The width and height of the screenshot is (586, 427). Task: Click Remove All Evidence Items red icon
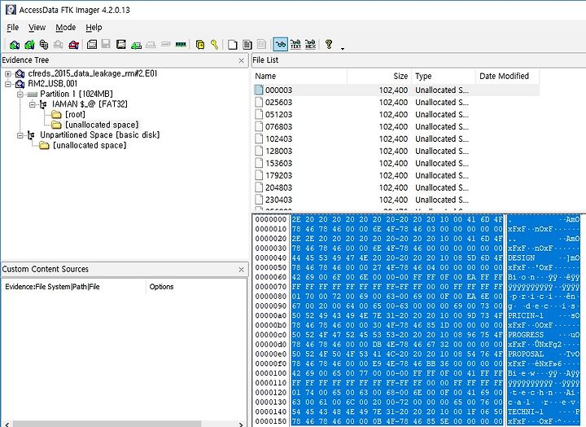73,45
